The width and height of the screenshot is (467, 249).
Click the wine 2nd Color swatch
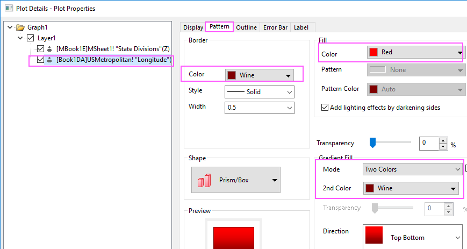(370, 188)
